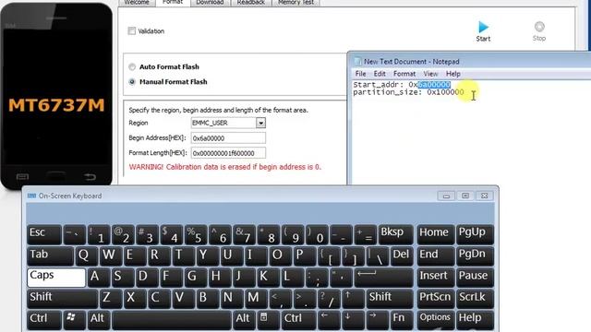Click highlighted 6a00000 text in Notepad
The image size is (591, 332).
434,85
